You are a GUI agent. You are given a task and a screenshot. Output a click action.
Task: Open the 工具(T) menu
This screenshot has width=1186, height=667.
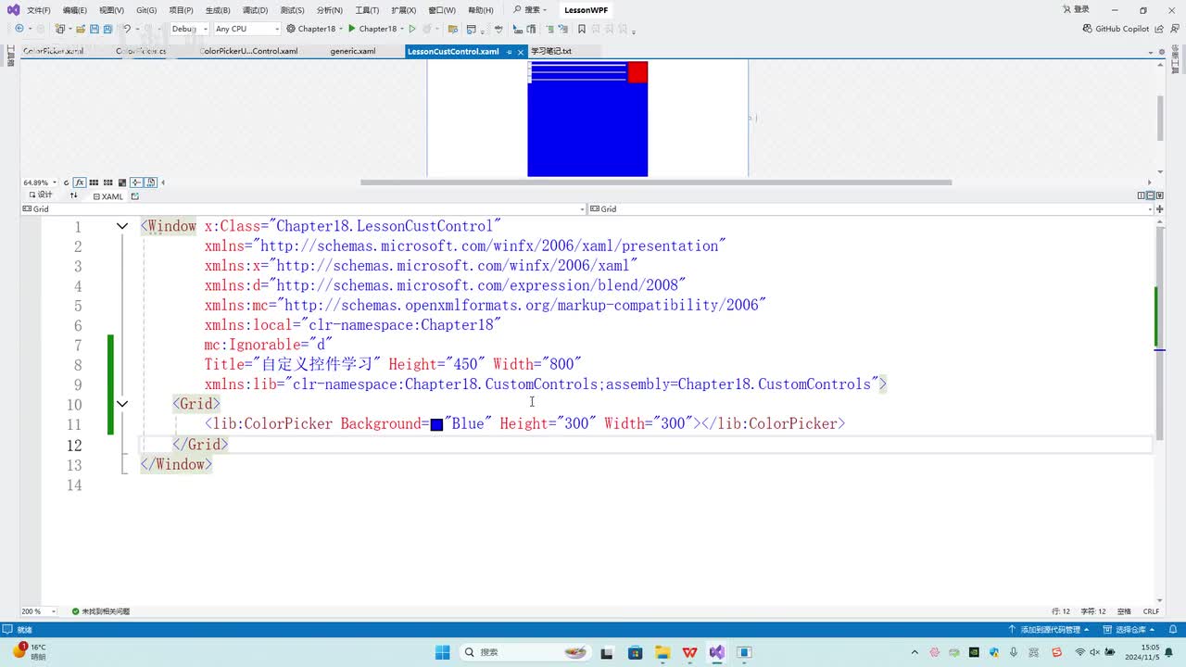coord(368,10)
